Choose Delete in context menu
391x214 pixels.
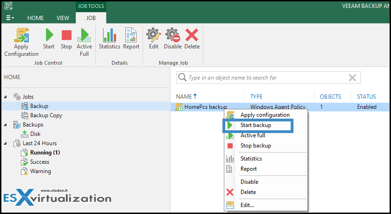(x=248, y=192)
